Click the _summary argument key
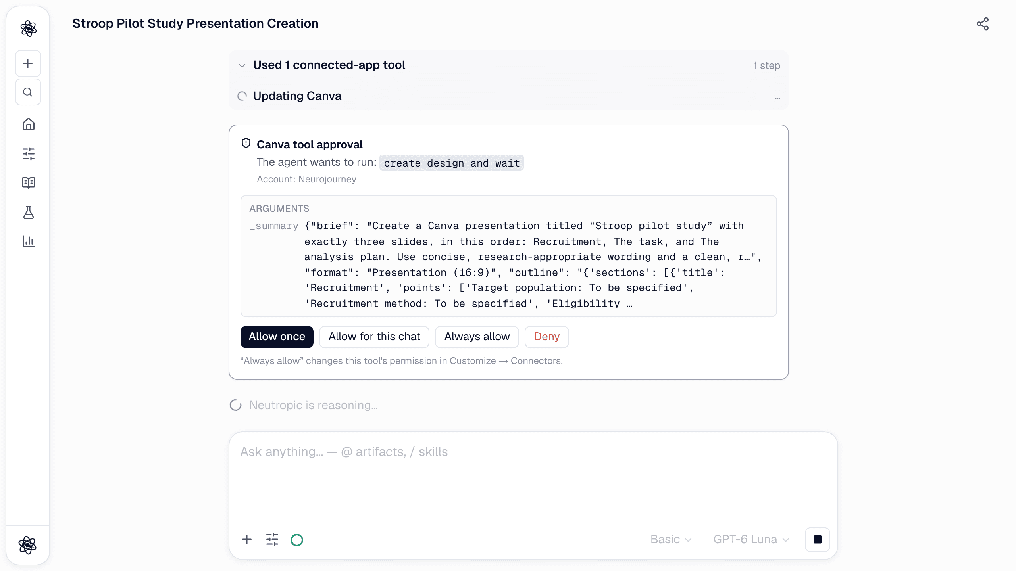The height and width of the screenshot is (571, 1016). pos(274,226)
